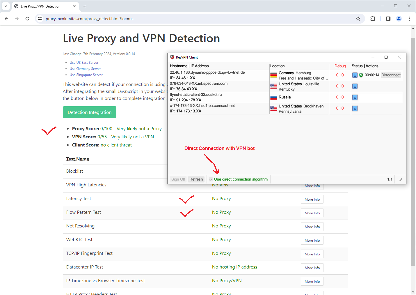Open Chrome tab search dropdown

coord(6,6)
